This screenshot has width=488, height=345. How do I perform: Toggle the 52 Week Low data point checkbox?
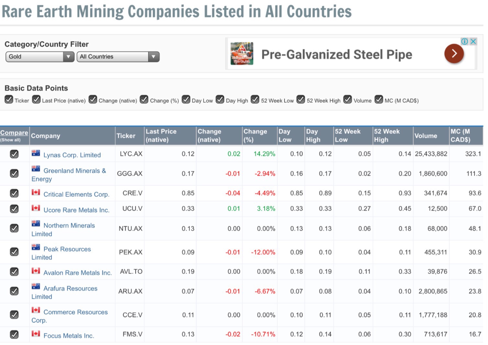point(255,99)
